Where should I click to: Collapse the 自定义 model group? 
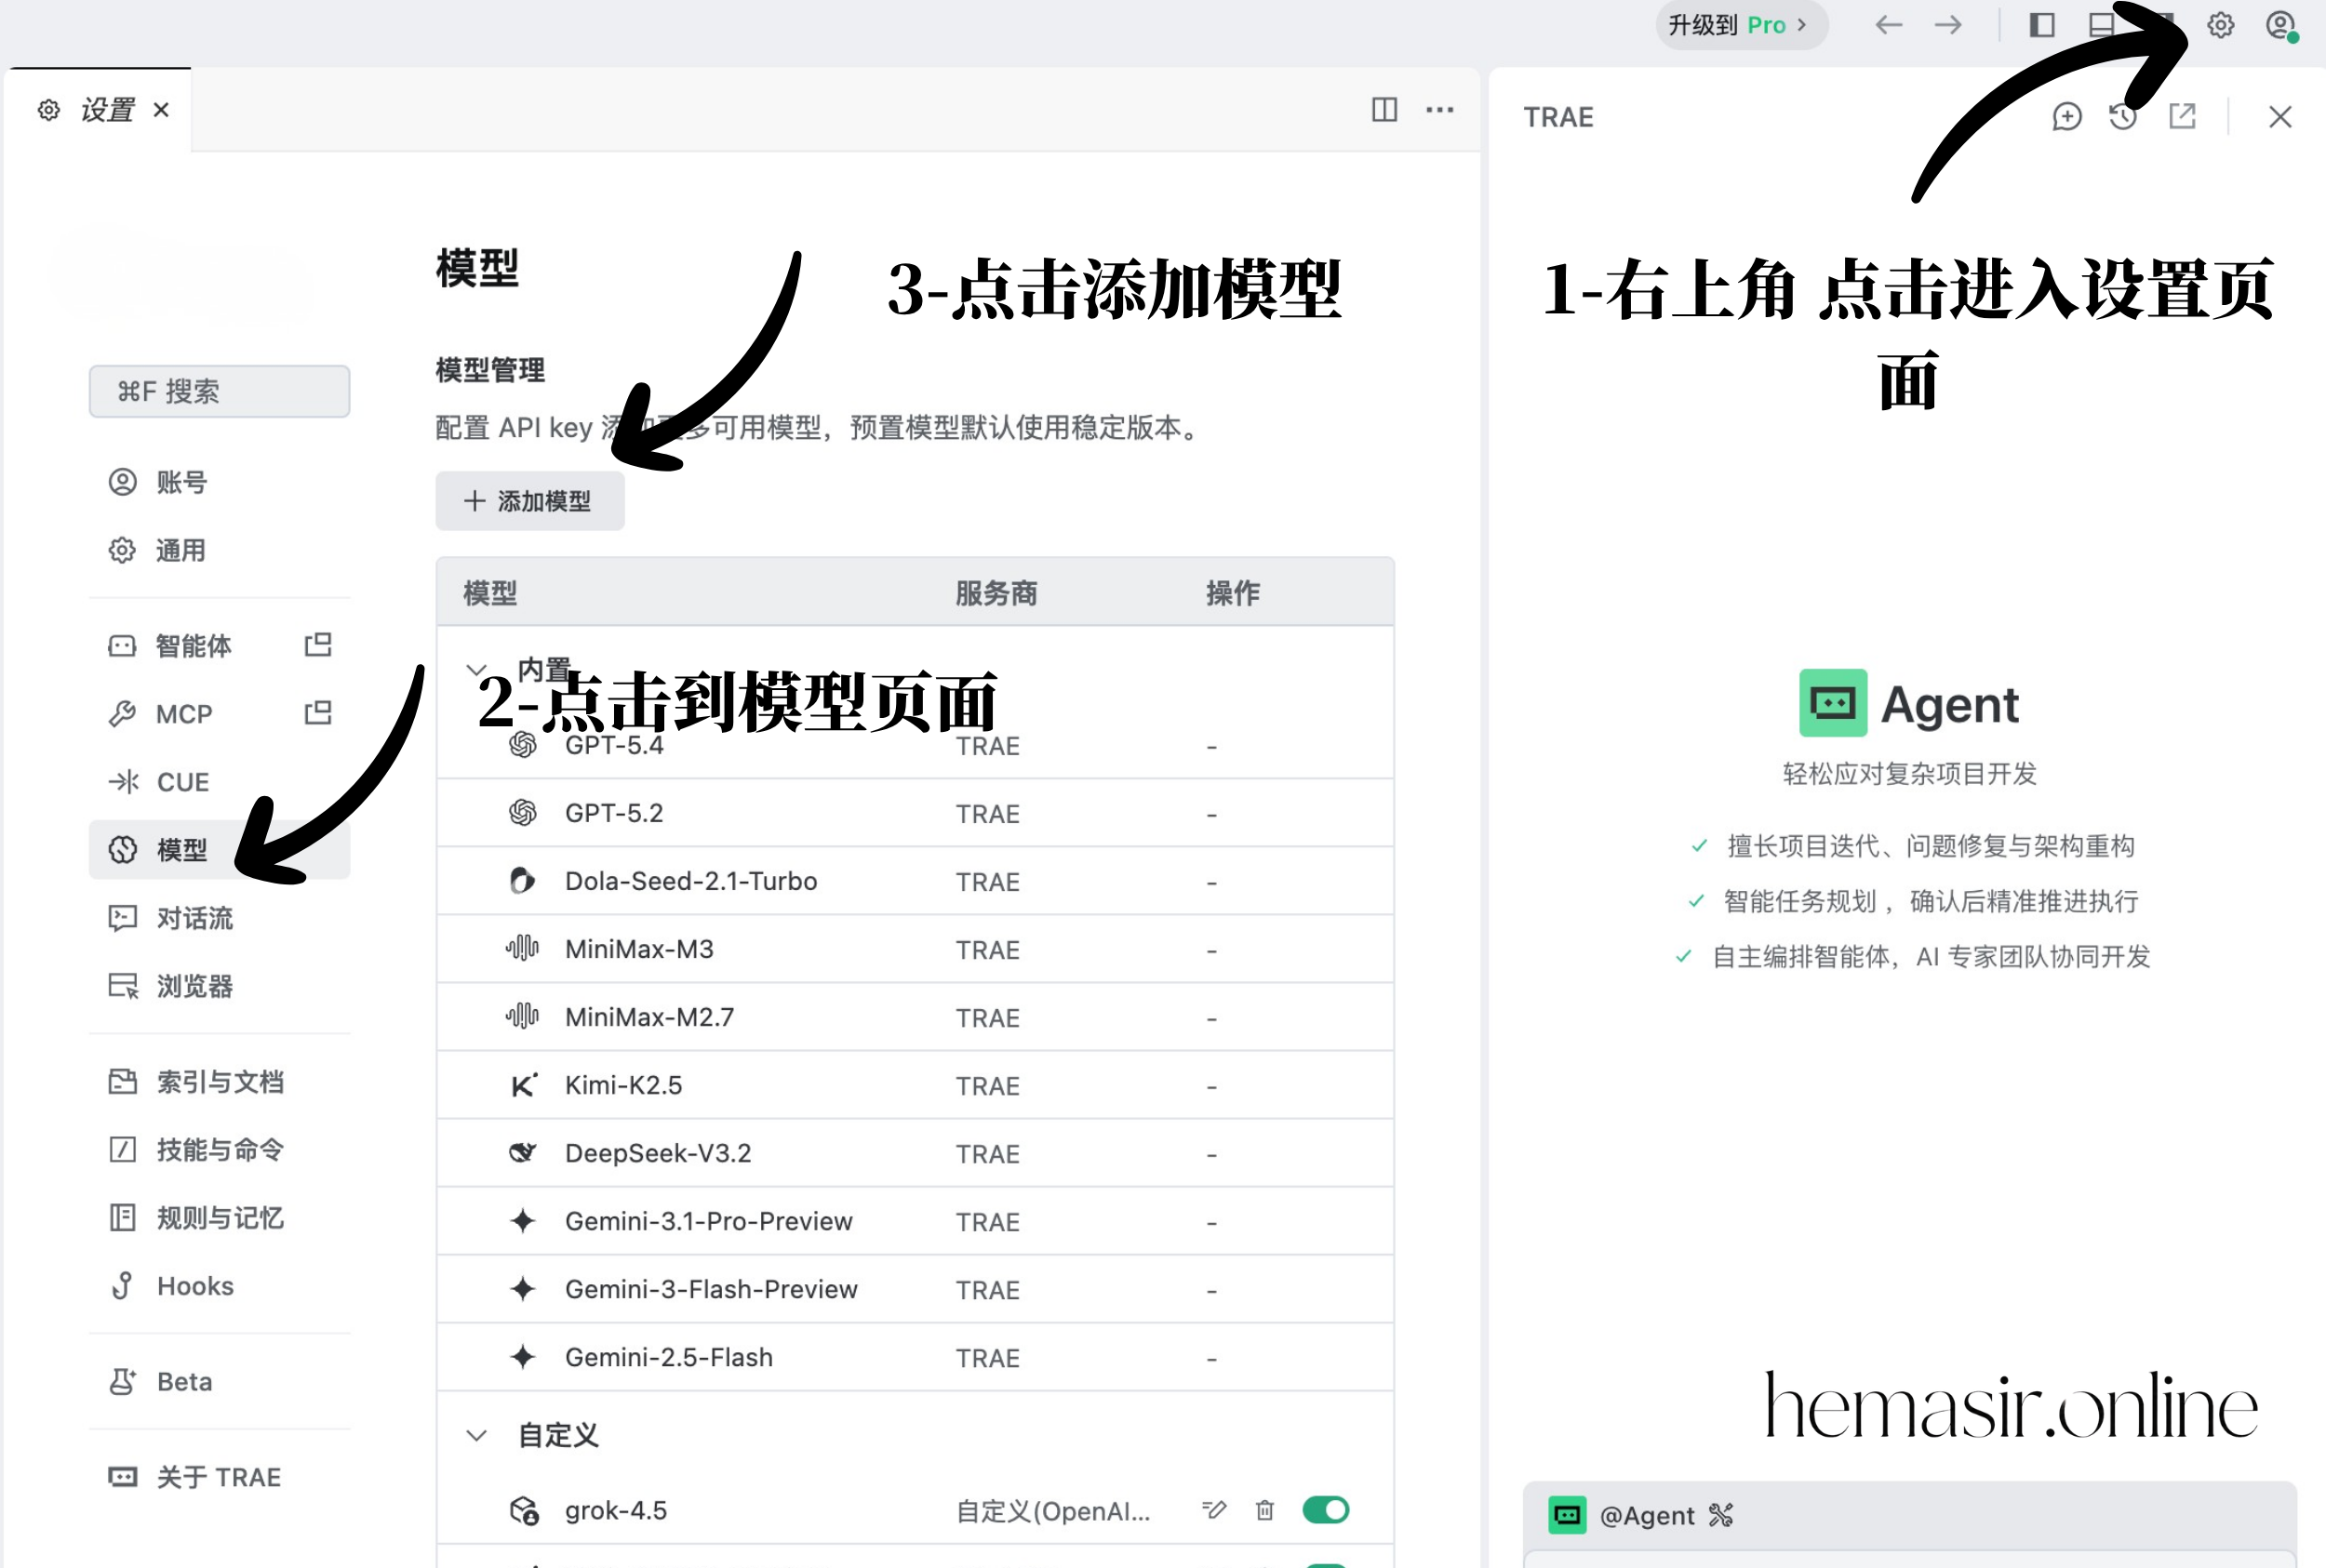pos(476,1435)
